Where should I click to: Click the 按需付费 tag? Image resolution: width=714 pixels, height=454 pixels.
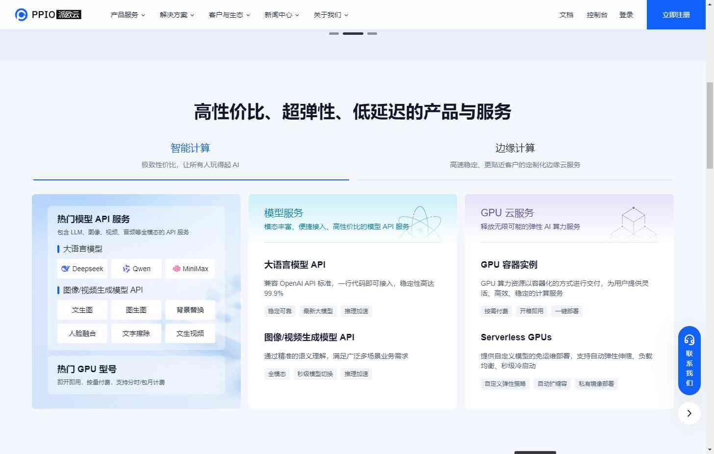coord(496,311)
